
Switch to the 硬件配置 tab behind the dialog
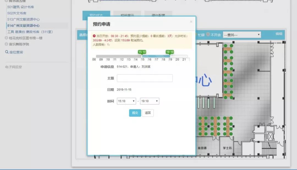click(x=158, y=15)
